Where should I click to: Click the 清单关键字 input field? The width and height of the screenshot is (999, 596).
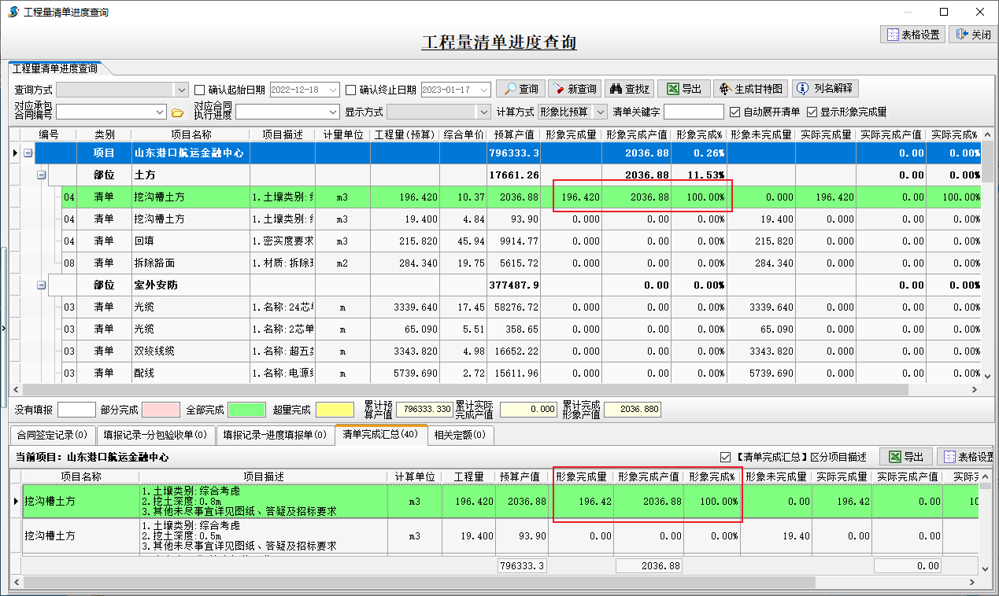694,112
